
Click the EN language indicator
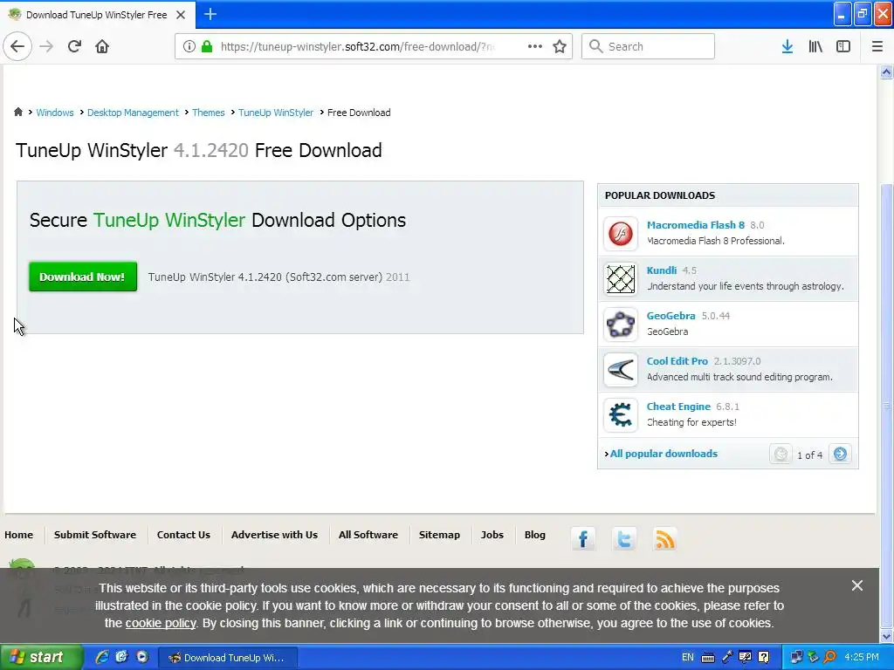pos(688,657)
